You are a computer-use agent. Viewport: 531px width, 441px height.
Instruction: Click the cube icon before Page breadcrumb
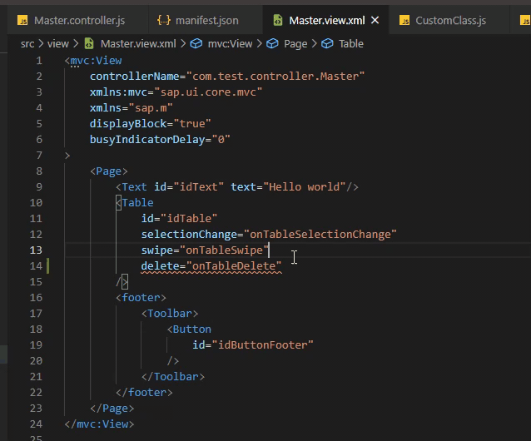(272, 44)
